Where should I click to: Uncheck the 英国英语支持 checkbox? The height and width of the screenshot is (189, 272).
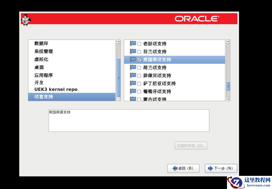(x=139, y=60)
